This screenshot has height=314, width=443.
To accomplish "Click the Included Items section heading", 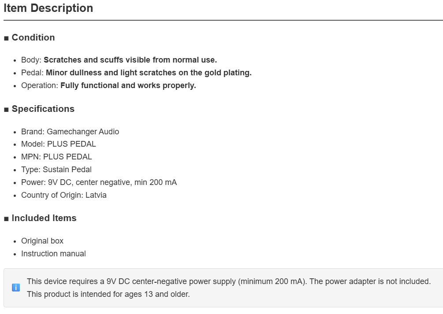I will (44, 218).
